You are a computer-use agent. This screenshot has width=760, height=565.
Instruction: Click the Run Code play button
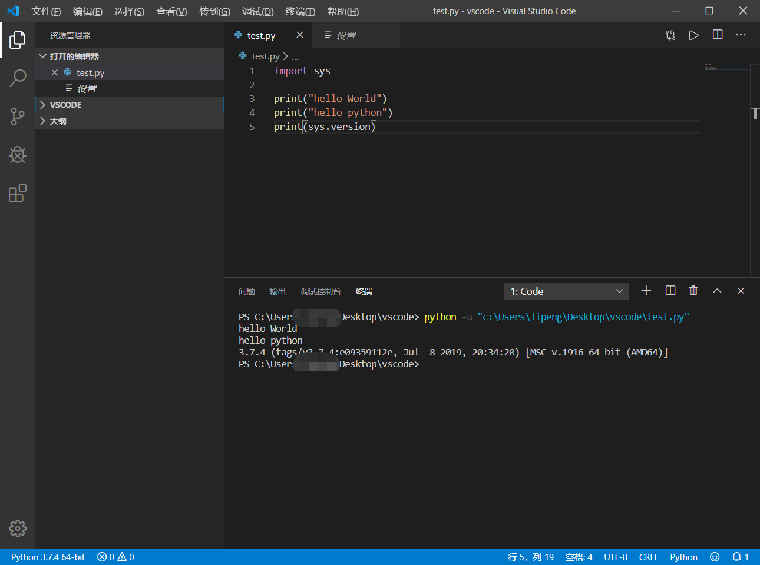pos(693,35)
